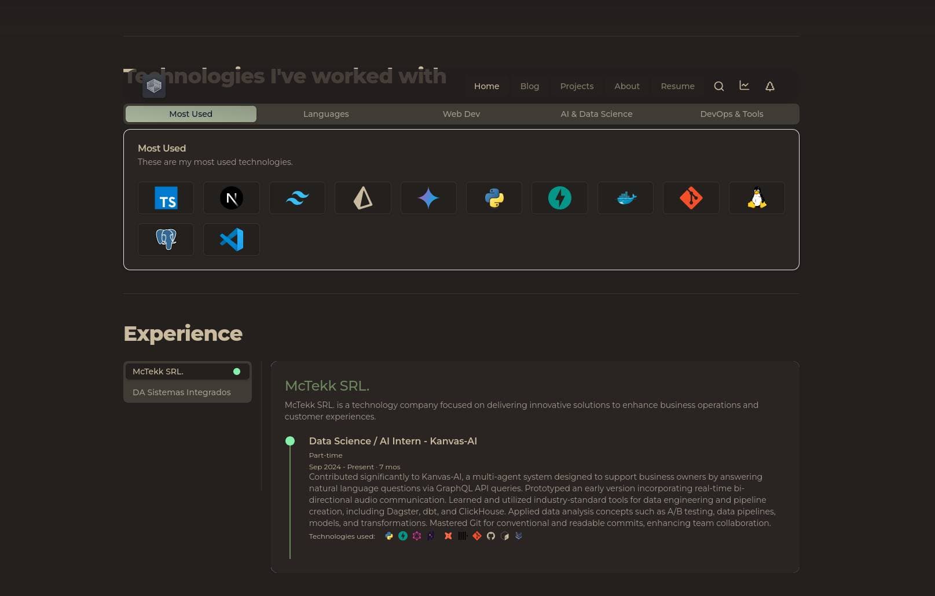Click the TypeScript icon in Most Used
The width and height of the screenshot is (935, 596).
tap(166, 198)
